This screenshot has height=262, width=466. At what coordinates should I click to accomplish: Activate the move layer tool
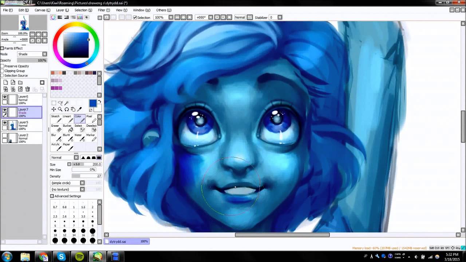tap(54, 109)
